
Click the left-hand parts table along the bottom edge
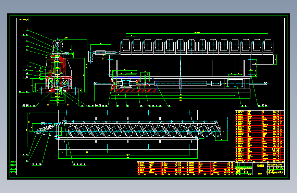pyautogui.click(x=161, y=168)
